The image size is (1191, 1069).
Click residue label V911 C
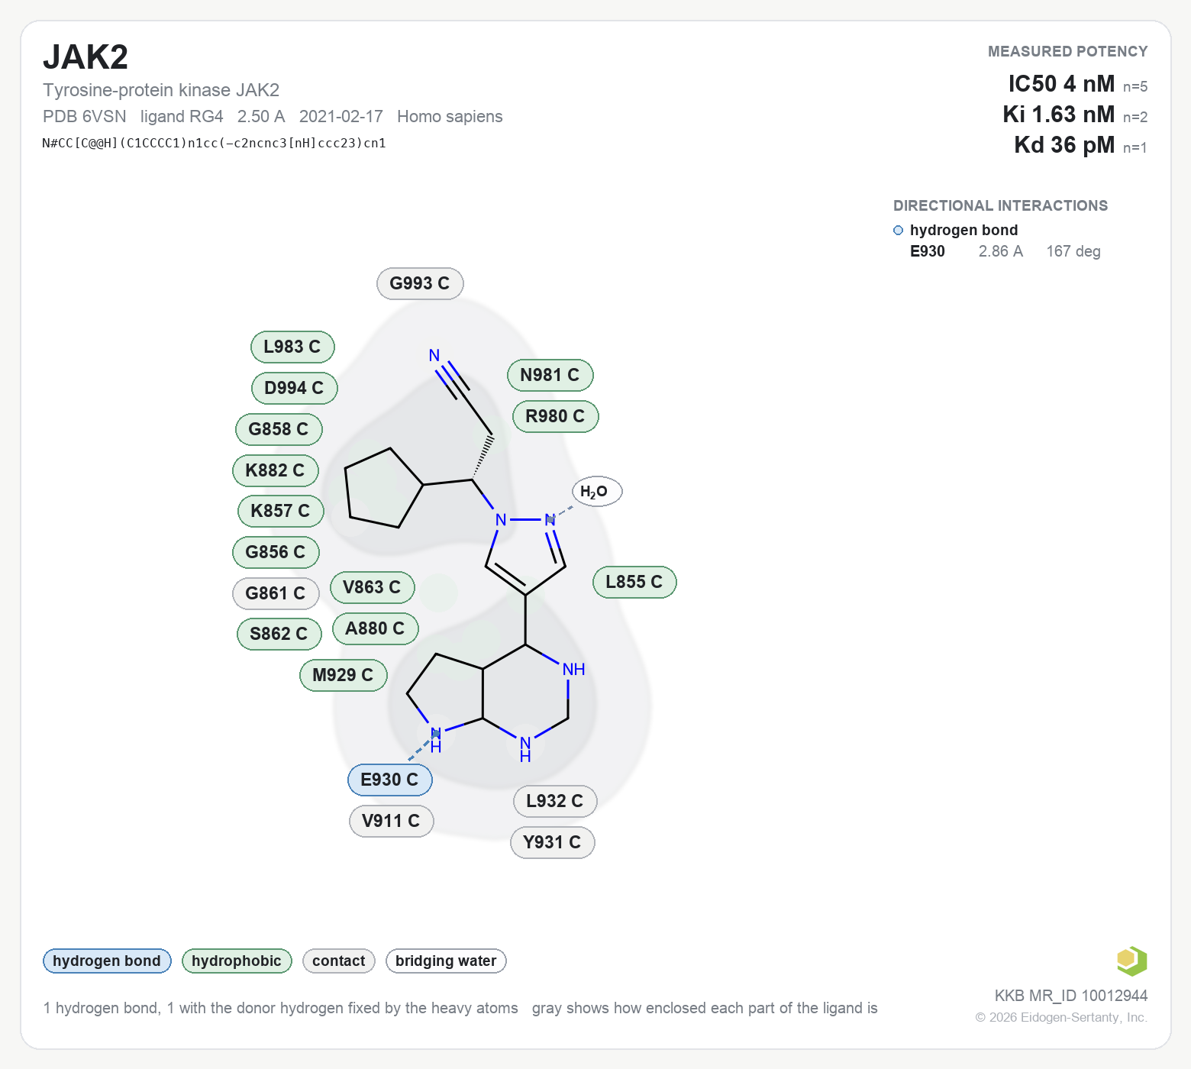pyautogui.click(x=391, y=821)
